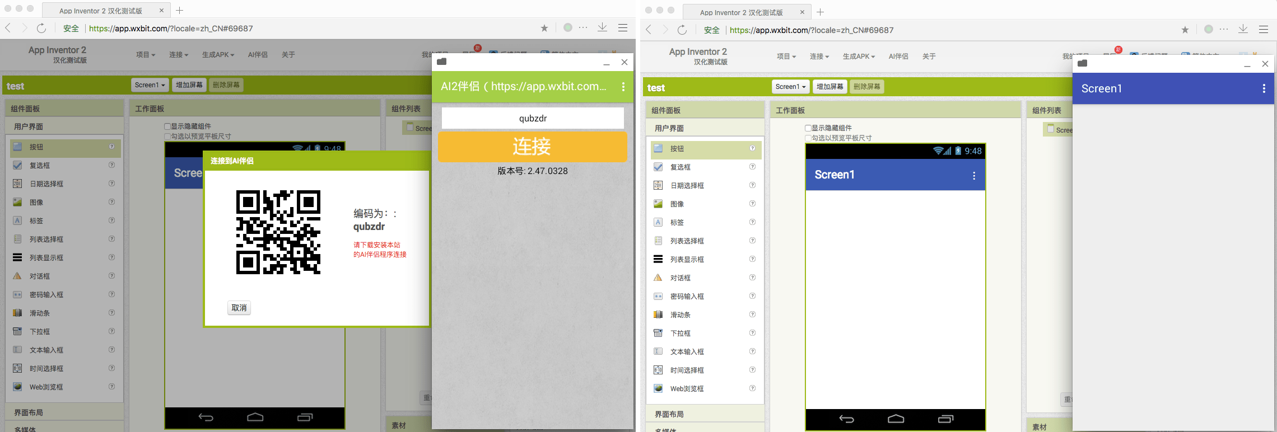The image size is (1277, 432).
Task: Select 下拉框 component in the left palette
Action: 64,331
